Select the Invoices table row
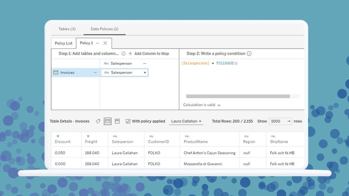The image size is (349, 196). click(x=67, y=73)
